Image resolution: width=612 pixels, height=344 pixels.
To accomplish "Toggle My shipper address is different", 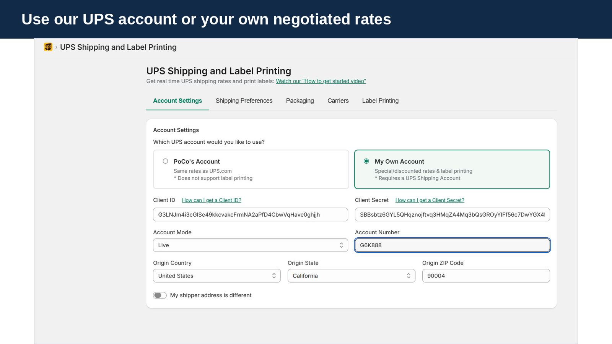I will point(160,295).
